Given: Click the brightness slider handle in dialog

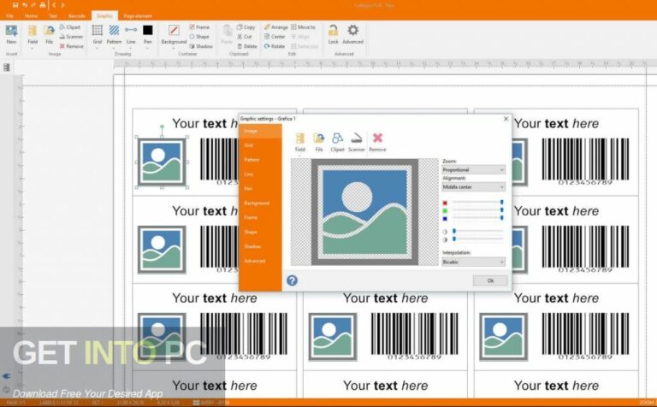Looking at the screenshot, I should pos(453,231).
